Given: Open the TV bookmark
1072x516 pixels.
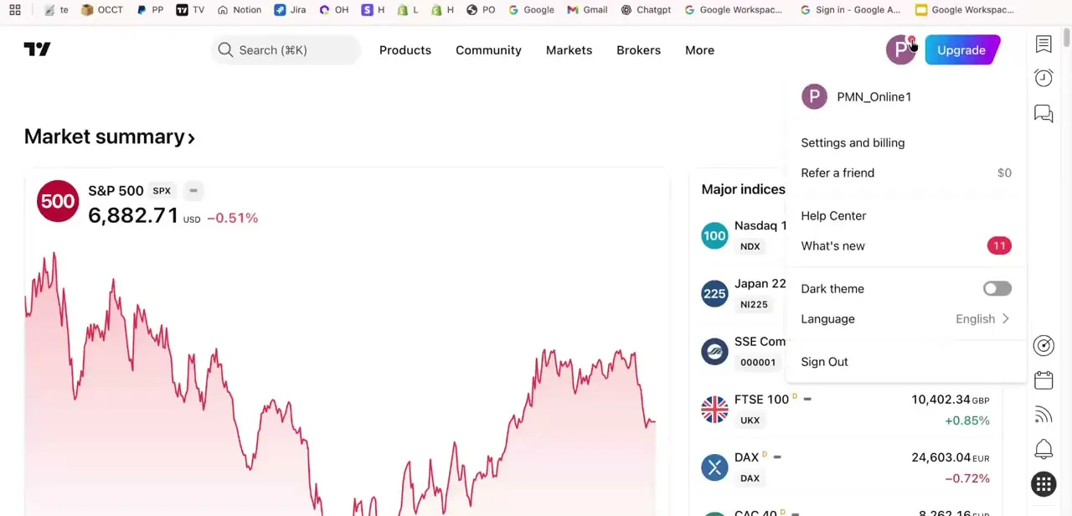Looking at the screenshot, I should coord(190,10).
